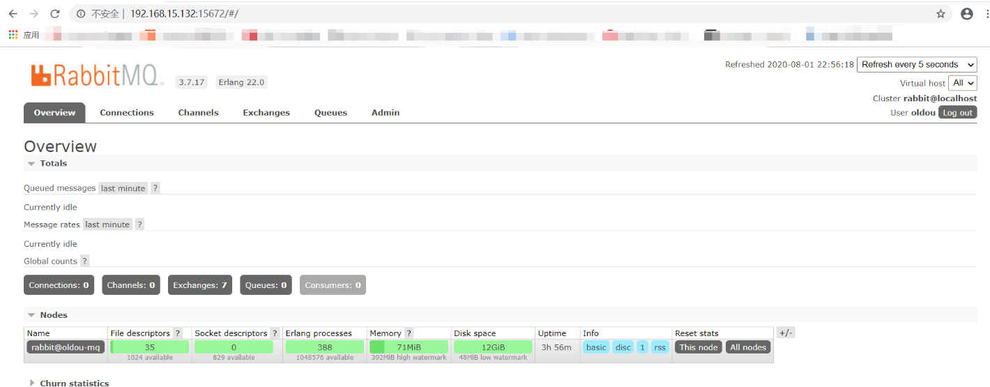Open the rabbit@oldou-mq node link
990x387 pixels.
tap(66, 347)
